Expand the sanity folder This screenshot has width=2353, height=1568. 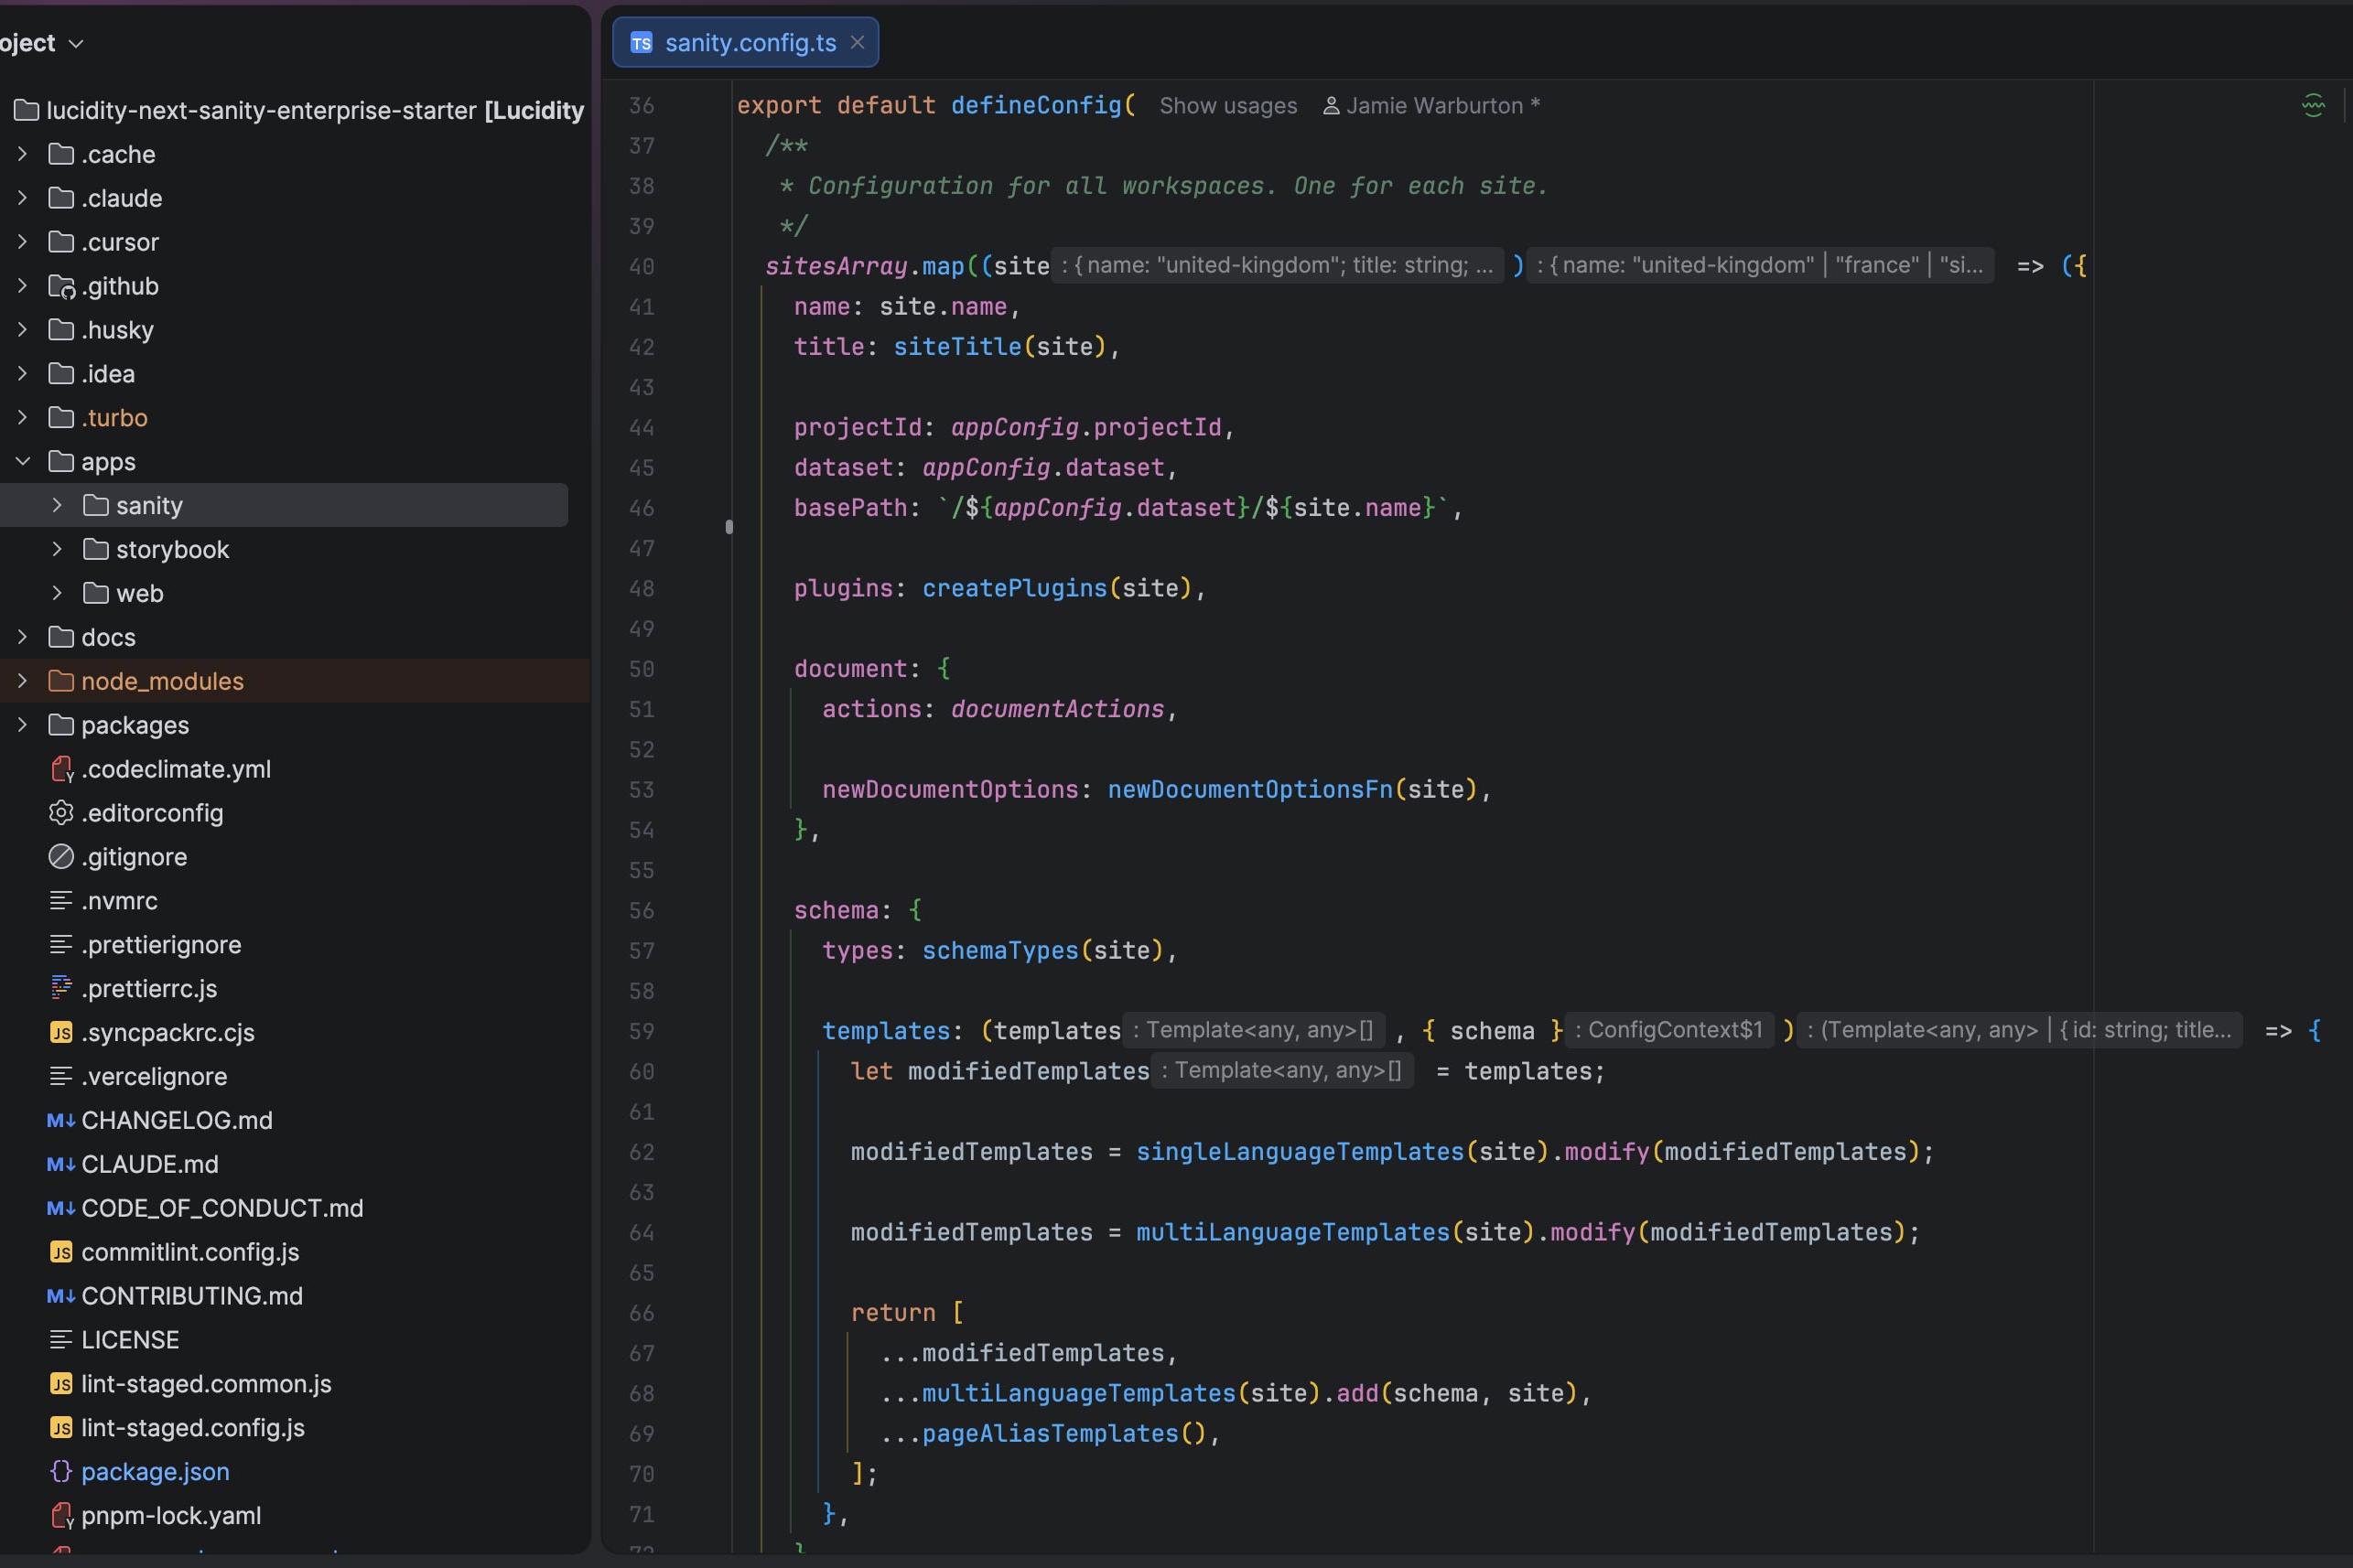click(x=57, y=505)
